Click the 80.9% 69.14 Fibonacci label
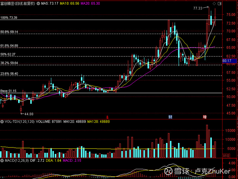This screenshot has height=179, width=238. (x=9, y=32)
